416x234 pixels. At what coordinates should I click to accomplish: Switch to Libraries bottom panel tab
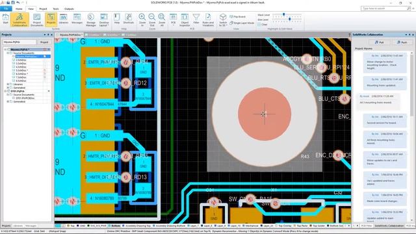18,226
